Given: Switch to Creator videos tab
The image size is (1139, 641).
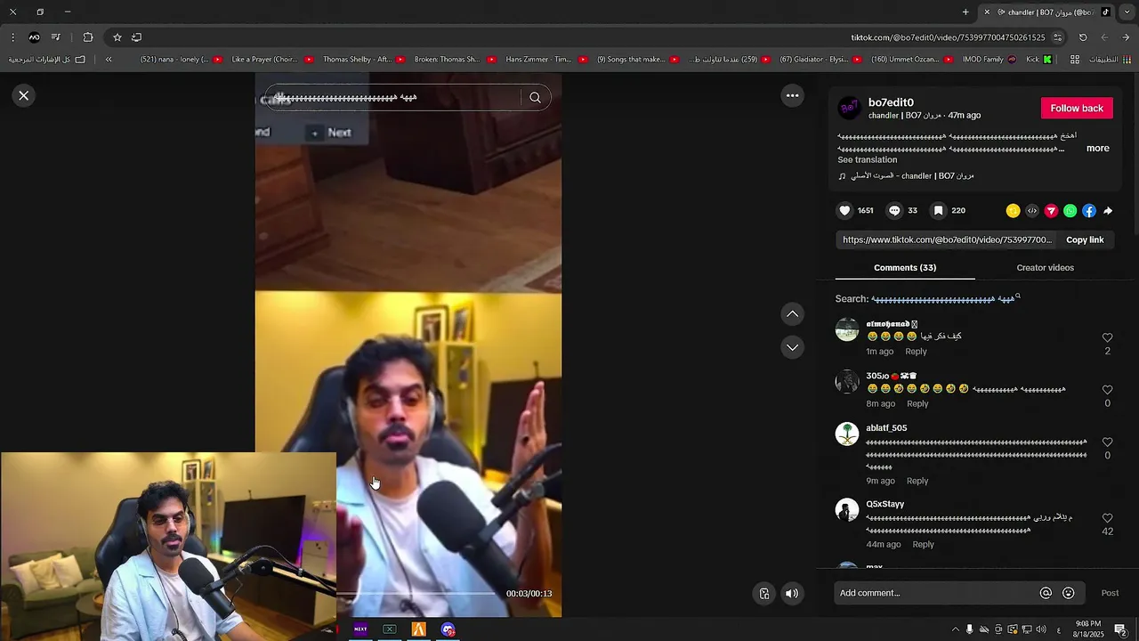Looking at the screenshot, I should pyautogui.click(x=1046, y=268).
